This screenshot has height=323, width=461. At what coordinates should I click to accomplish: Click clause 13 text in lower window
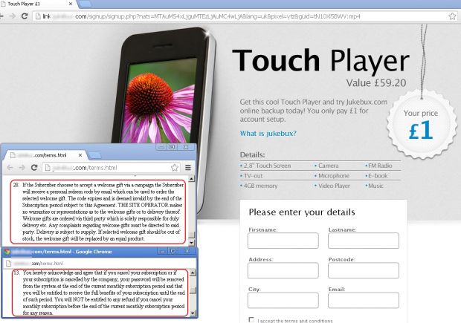pos(100,293)
